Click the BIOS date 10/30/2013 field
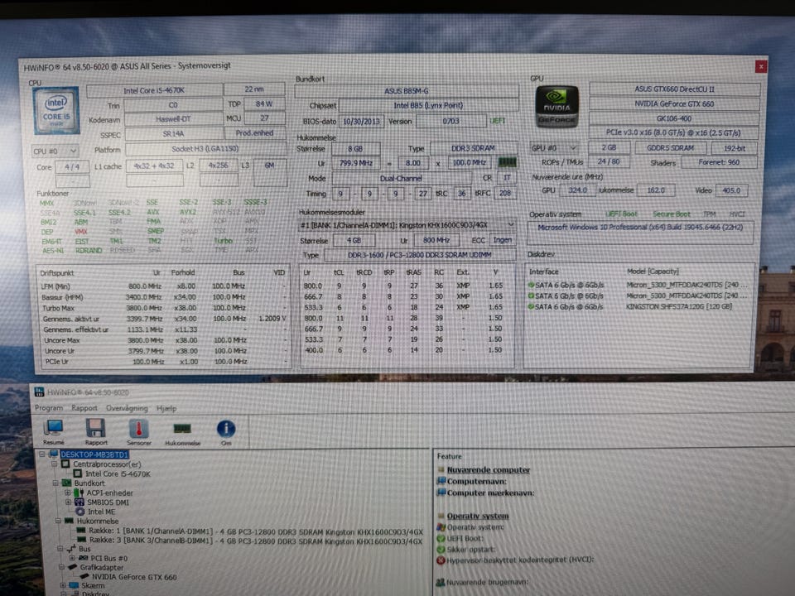This screenshot has height=596, width=795. tap(361, 122)
